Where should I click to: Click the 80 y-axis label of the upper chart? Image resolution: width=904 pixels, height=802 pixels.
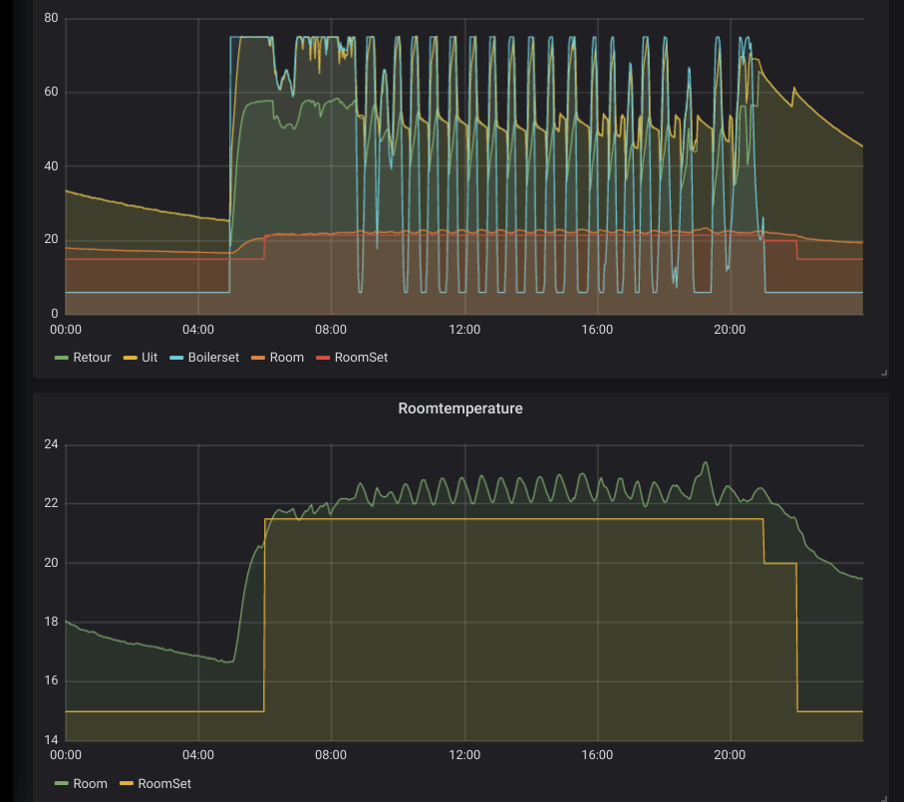coord(51,18)
